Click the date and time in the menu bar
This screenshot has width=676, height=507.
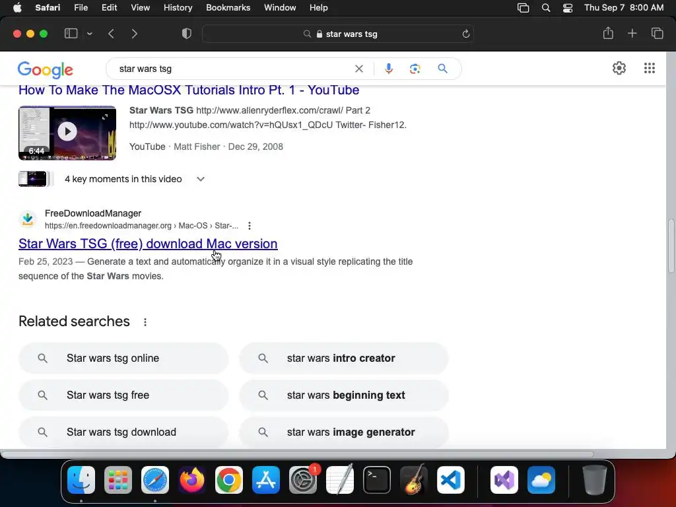tap(623, 8)
